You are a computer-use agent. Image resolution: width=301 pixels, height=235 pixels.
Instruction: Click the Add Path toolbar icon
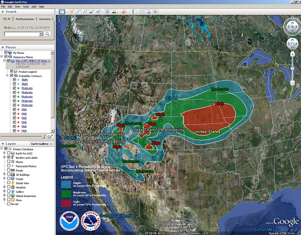tap(85, 12)
